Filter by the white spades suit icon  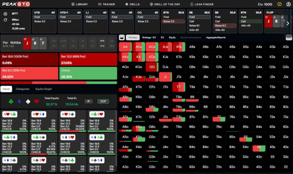28,101
